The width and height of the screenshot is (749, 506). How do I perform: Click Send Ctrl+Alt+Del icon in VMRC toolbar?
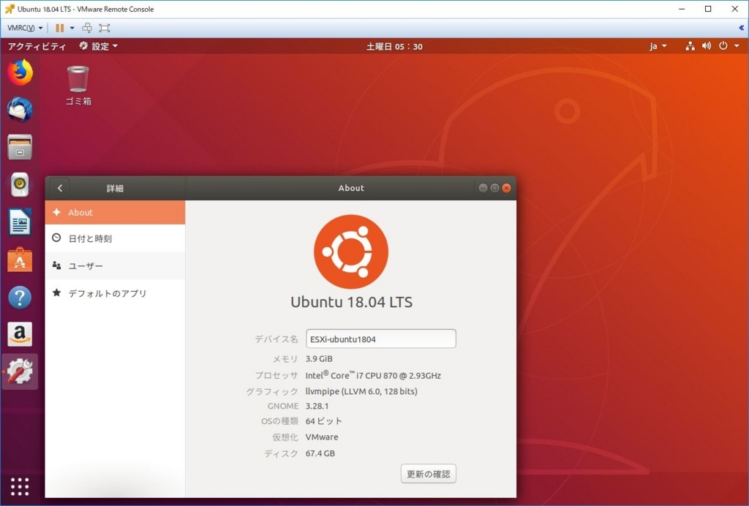87,28
